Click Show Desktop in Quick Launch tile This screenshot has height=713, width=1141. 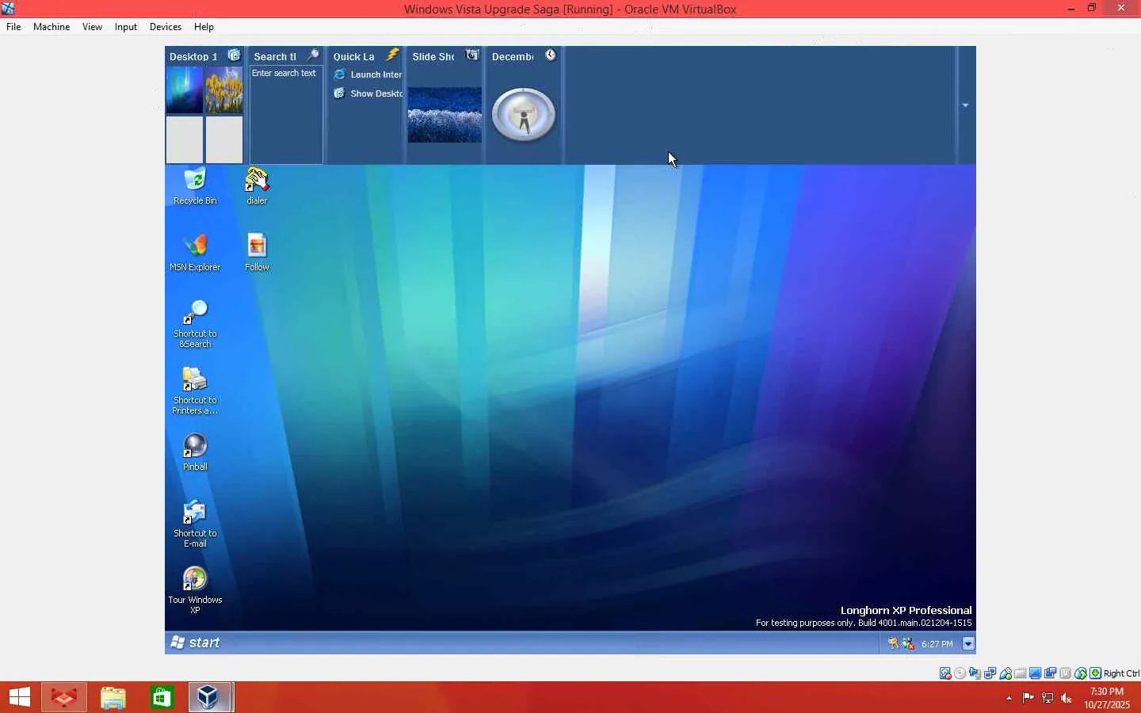tap(368, 93)
